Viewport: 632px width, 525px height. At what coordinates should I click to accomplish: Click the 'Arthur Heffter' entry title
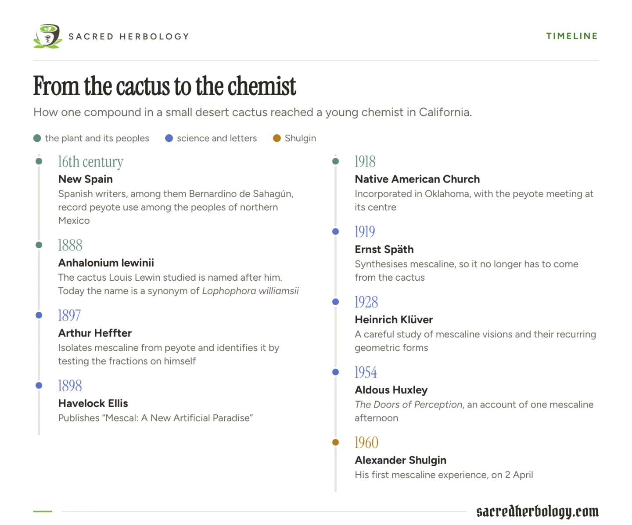95,333
